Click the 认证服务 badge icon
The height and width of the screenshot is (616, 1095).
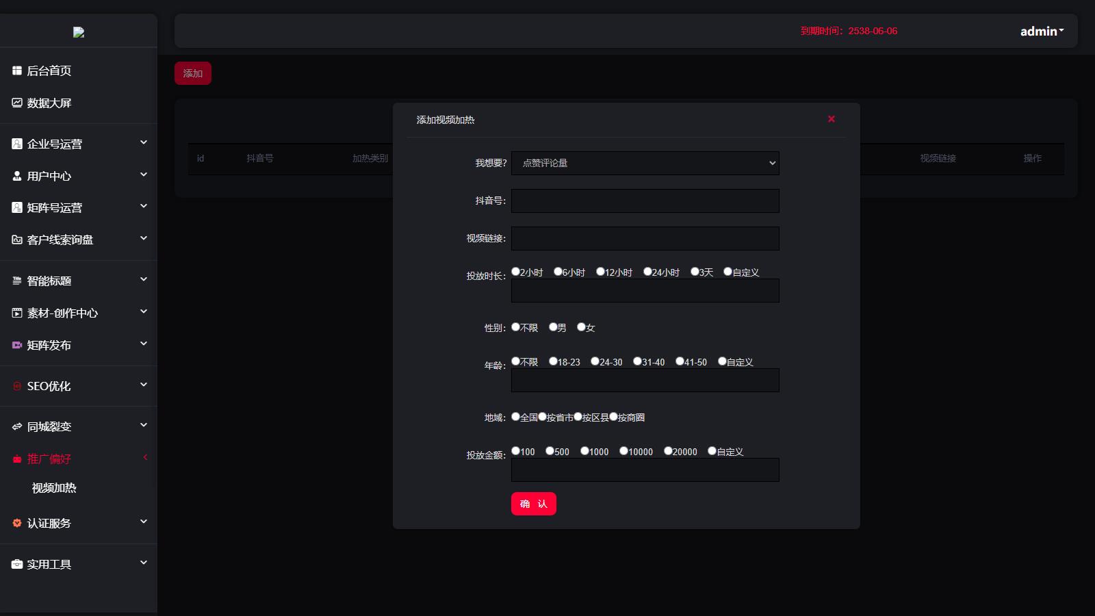(x=17, y=523)
